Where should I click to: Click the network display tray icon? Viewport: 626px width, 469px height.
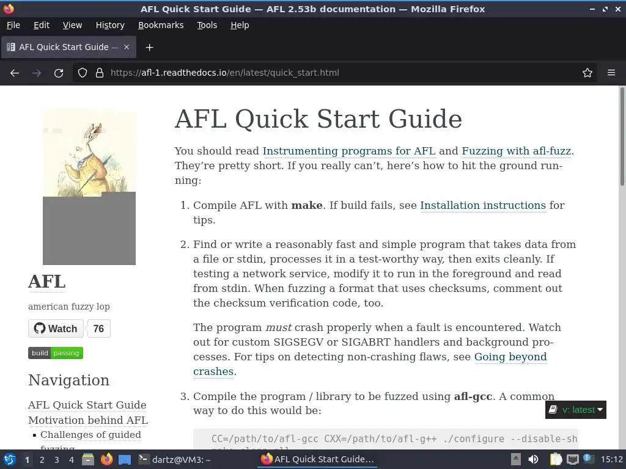point(572,459)
